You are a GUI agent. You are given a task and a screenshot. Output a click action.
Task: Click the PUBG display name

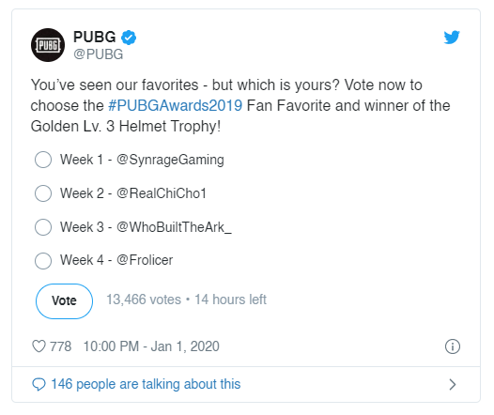pyautogui.click(x=95, y=37)
